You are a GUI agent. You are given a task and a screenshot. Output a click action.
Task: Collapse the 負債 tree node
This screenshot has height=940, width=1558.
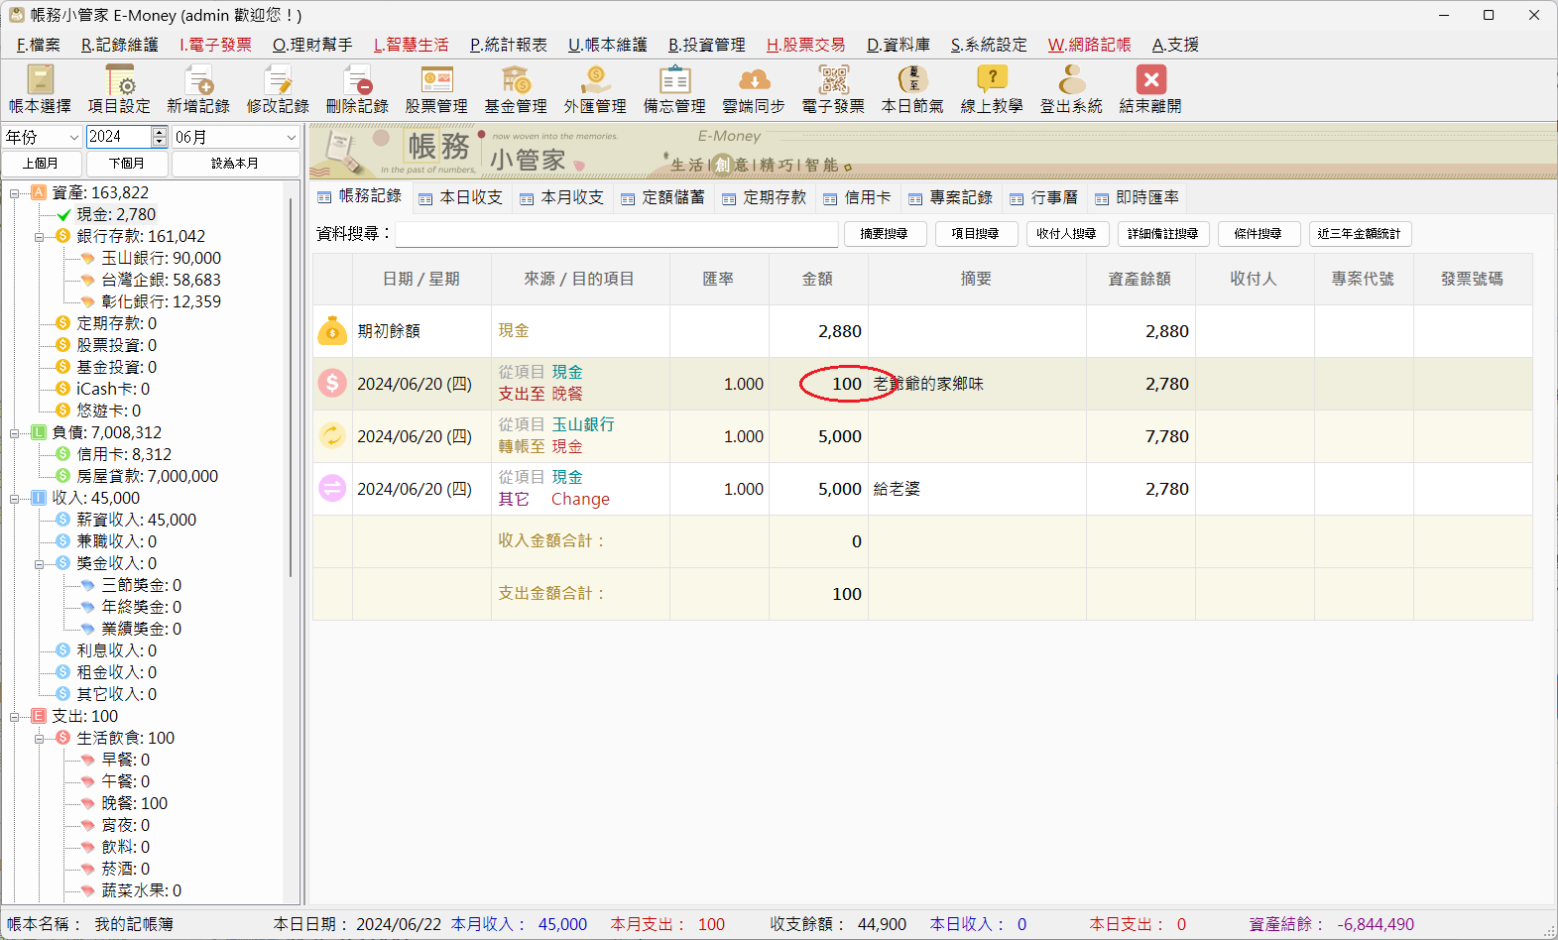[14, 433]
